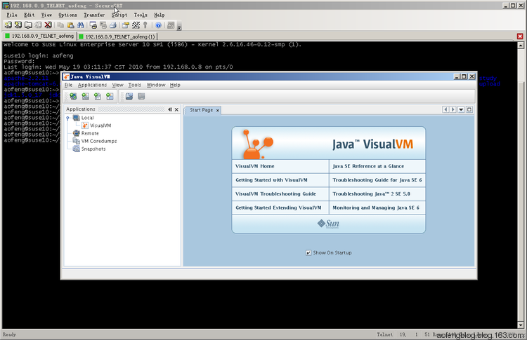Open VisualVM Applications menu

(x=93, y=85)
